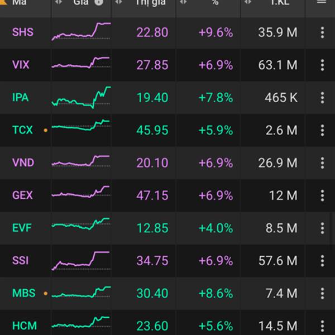Open the three-dot options for VIX

(322, 65)
